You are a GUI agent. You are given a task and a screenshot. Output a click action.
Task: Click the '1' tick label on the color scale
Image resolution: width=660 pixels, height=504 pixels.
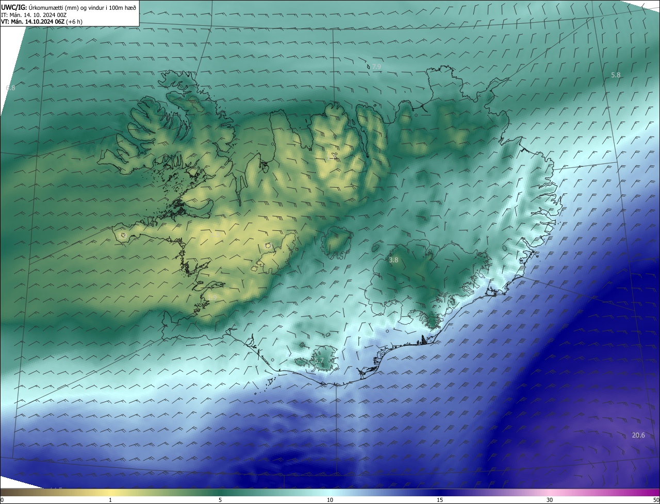pos(110,500)
